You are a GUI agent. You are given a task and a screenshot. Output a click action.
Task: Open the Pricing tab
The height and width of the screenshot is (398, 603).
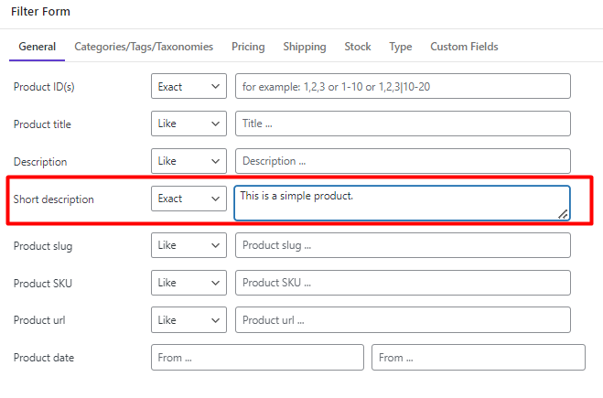click(248, 47)
